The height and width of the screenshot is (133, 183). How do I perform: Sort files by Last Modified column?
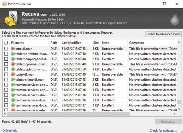click(71, 43)
